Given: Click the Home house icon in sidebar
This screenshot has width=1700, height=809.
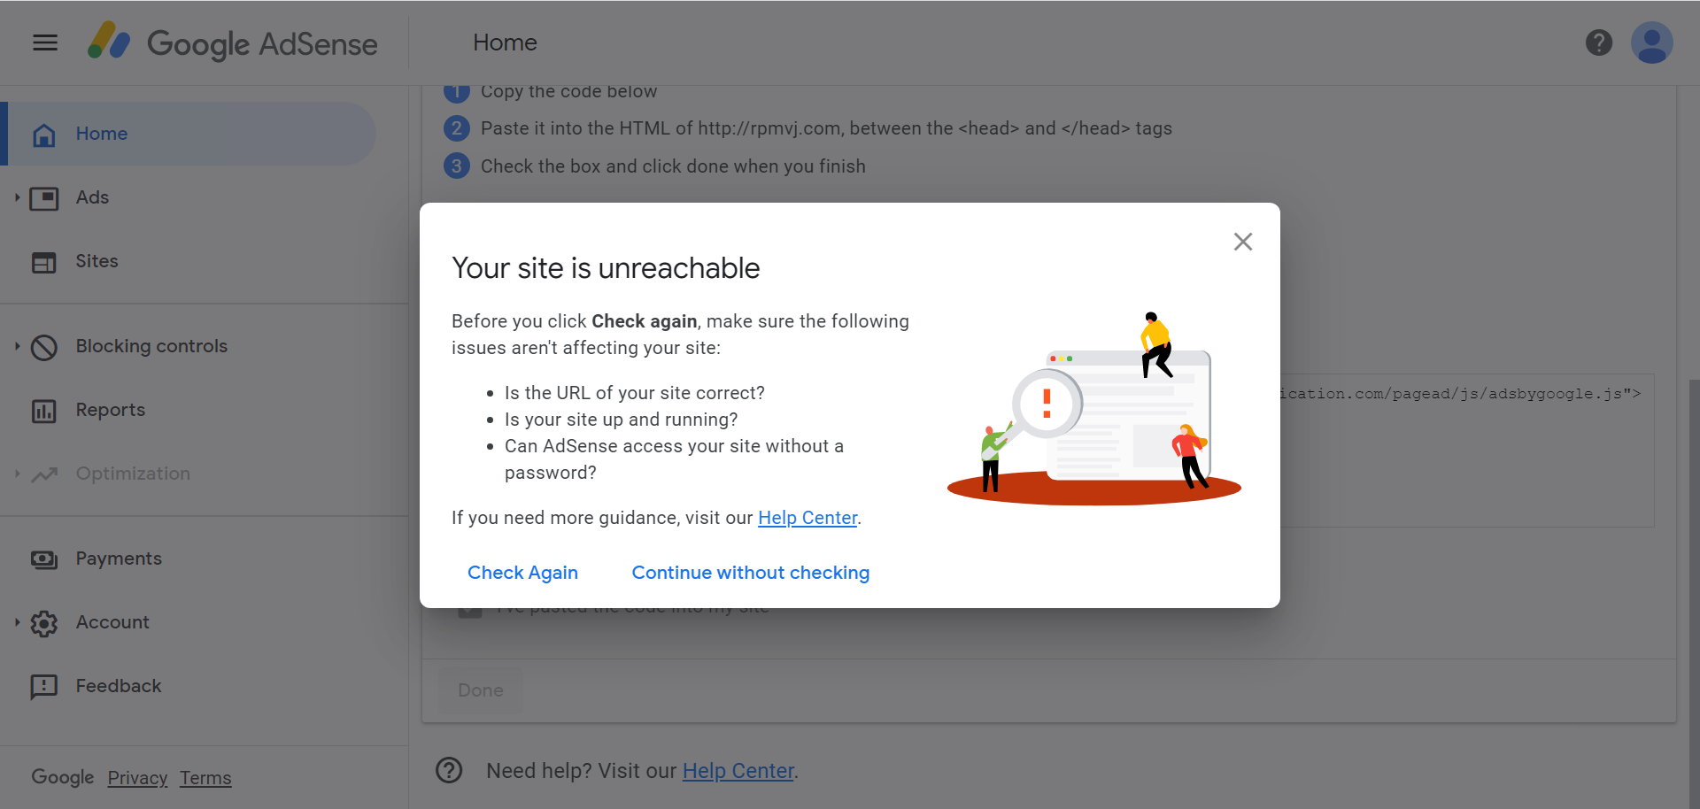Looking at the screenshot, I should (x=44, y=135).
